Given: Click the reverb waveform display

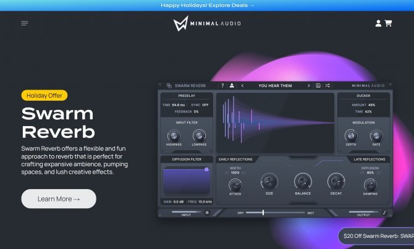Looking at the screenshot, I should [275, 122].
